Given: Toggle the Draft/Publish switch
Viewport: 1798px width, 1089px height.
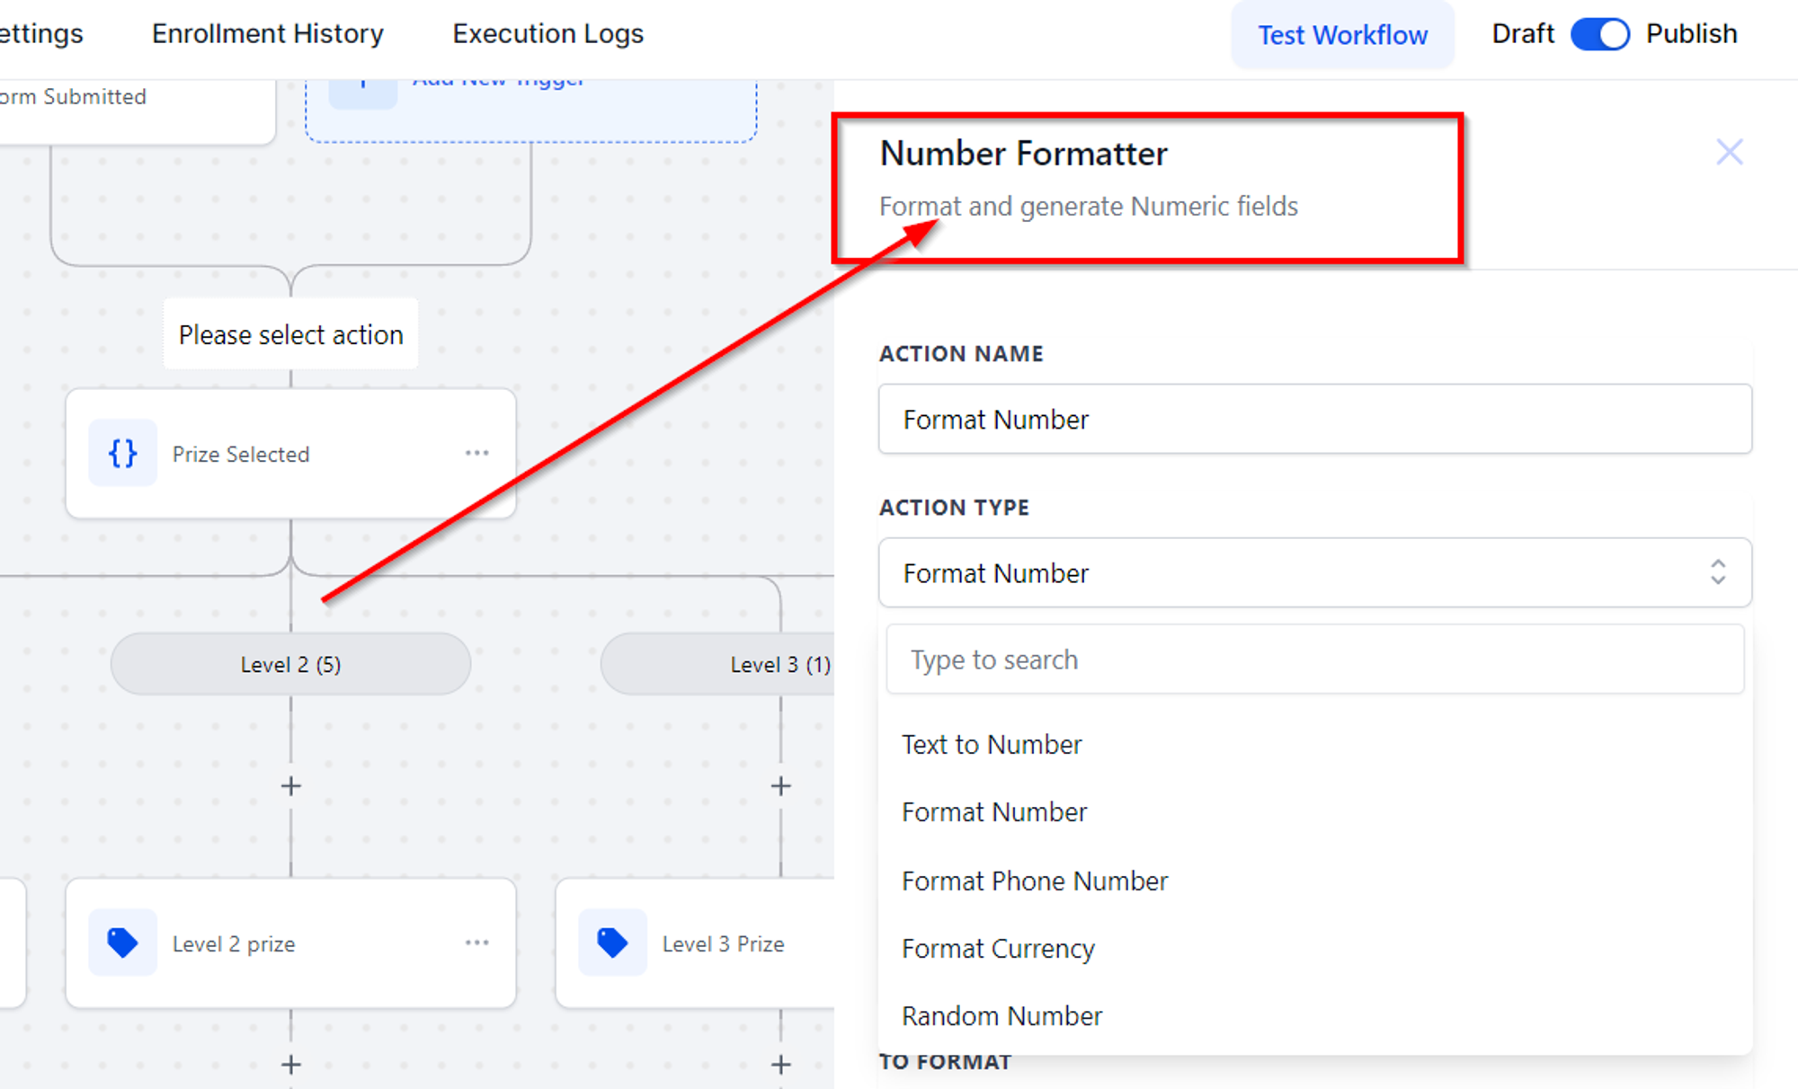Looking at the screenshot, I should tap(1600, 34).
